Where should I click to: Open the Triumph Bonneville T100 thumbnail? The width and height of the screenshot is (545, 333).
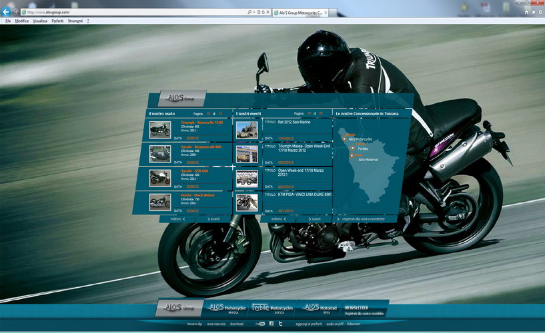(x=160, y=130)
